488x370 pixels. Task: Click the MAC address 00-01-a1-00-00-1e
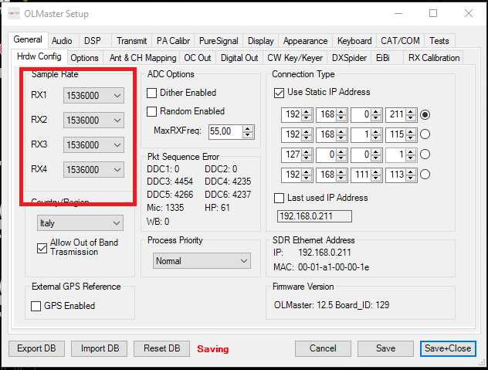(334, 267)
